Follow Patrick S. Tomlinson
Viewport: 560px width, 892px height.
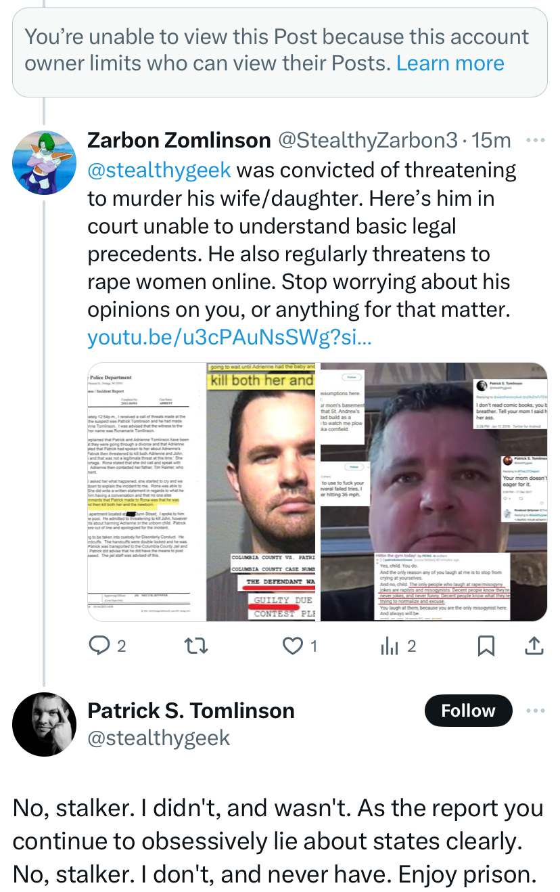click(x=468, y=711)
